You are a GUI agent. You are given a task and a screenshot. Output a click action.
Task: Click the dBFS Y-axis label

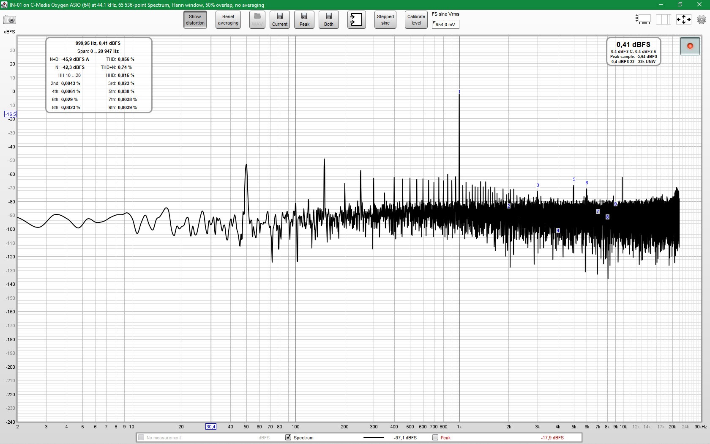(x=9, y=32)
